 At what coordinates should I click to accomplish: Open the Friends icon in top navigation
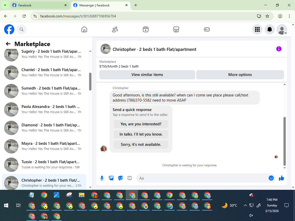pyautogui.click(x=115, y=29)
